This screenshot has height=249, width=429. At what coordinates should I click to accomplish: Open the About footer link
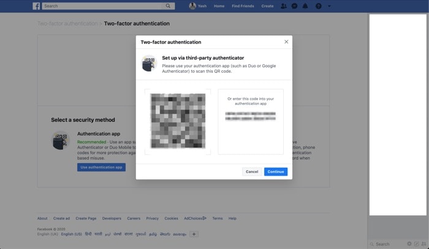(x=42, y=218)
